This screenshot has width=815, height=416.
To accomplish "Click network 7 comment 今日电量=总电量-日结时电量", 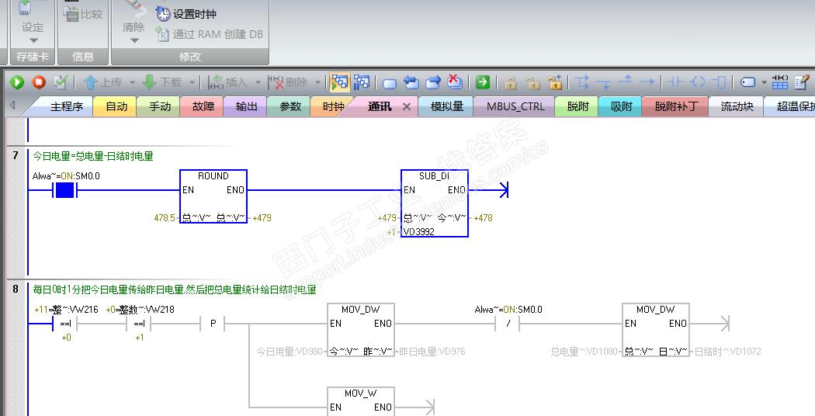I will (x=93, y=156).
